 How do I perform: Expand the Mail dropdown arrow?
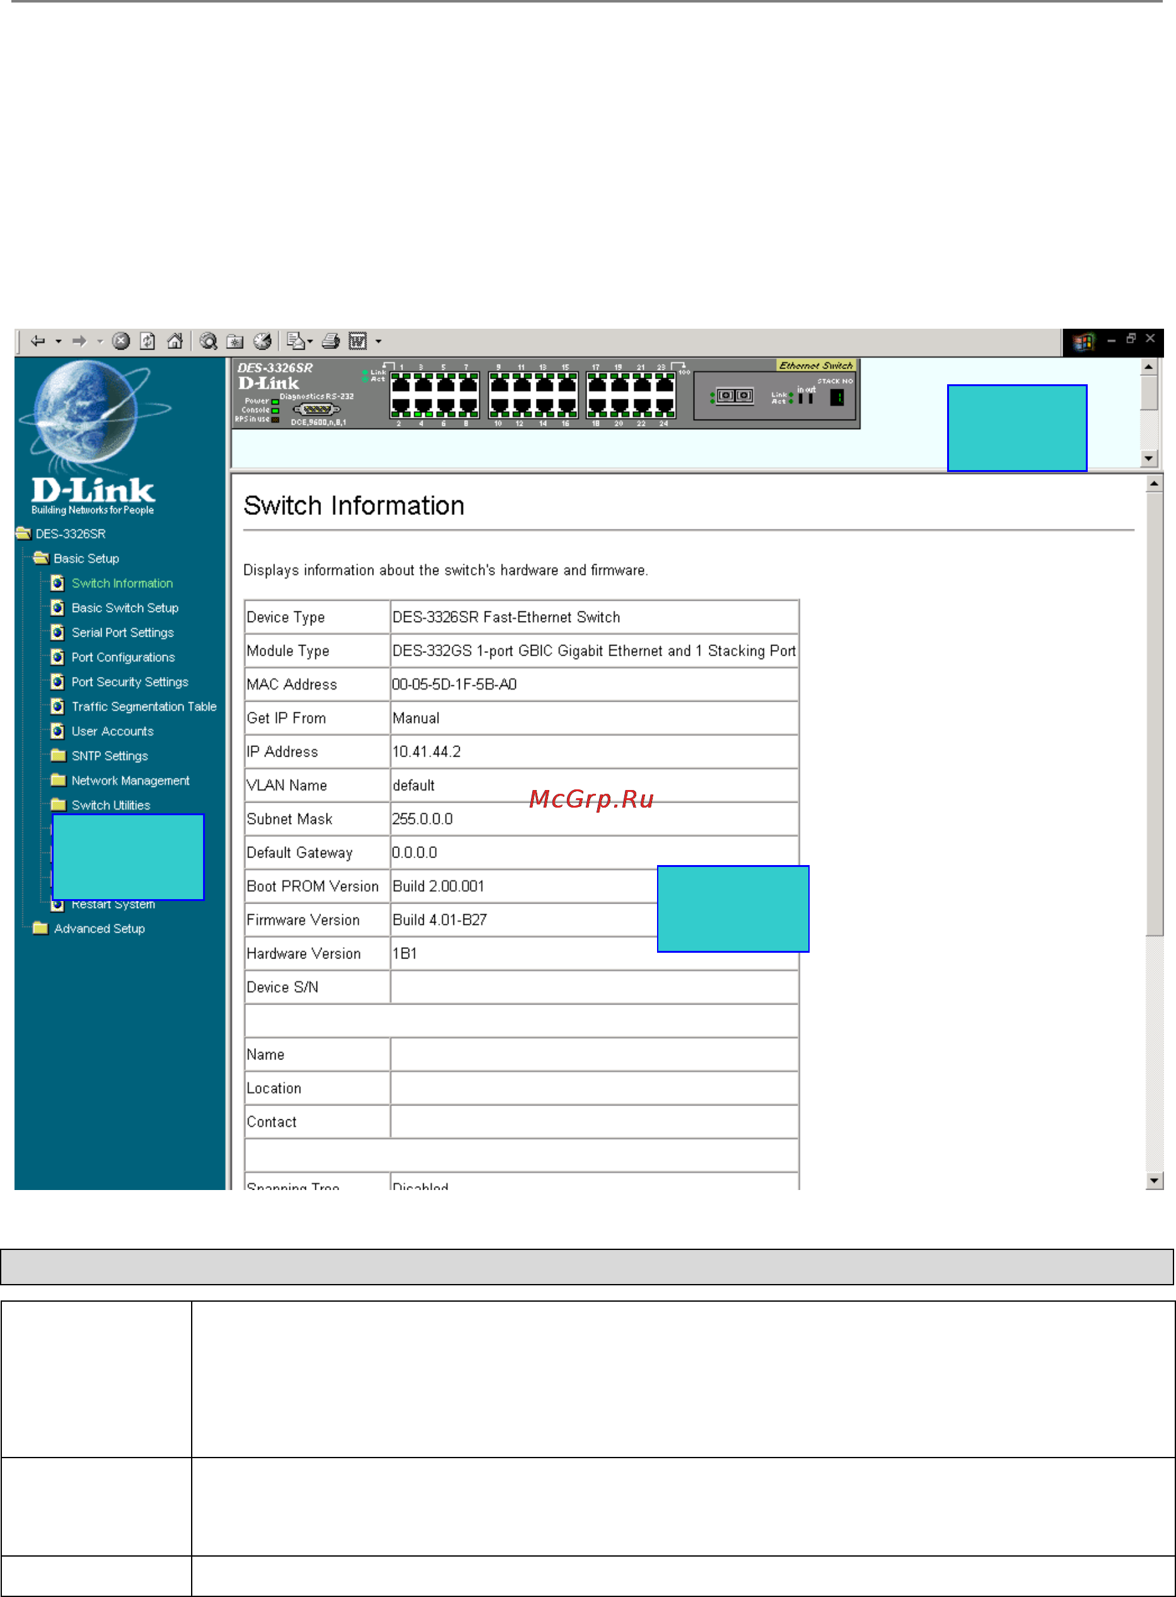click(310, 342)
